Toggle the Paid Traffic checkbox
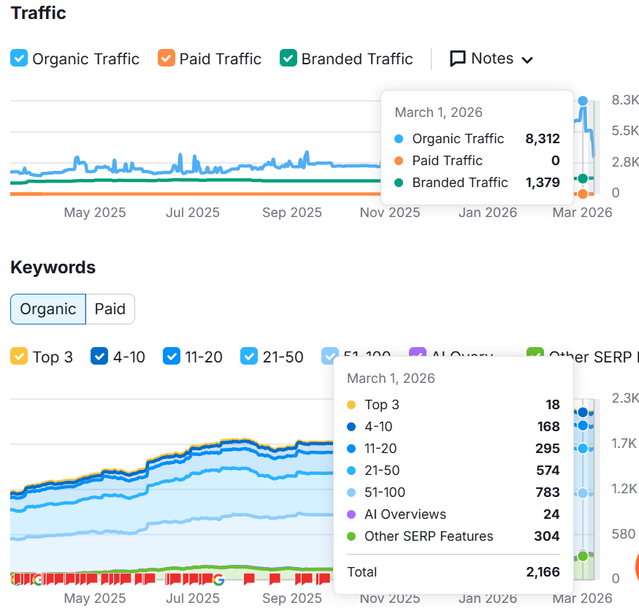 point(167,59)
